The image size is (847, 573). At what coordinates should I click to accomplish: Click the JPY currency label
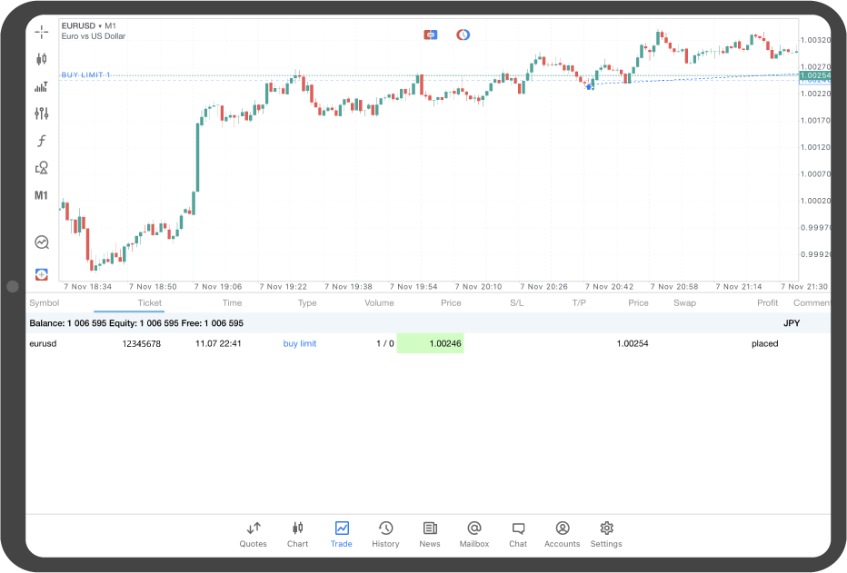[x=792, y=323]
